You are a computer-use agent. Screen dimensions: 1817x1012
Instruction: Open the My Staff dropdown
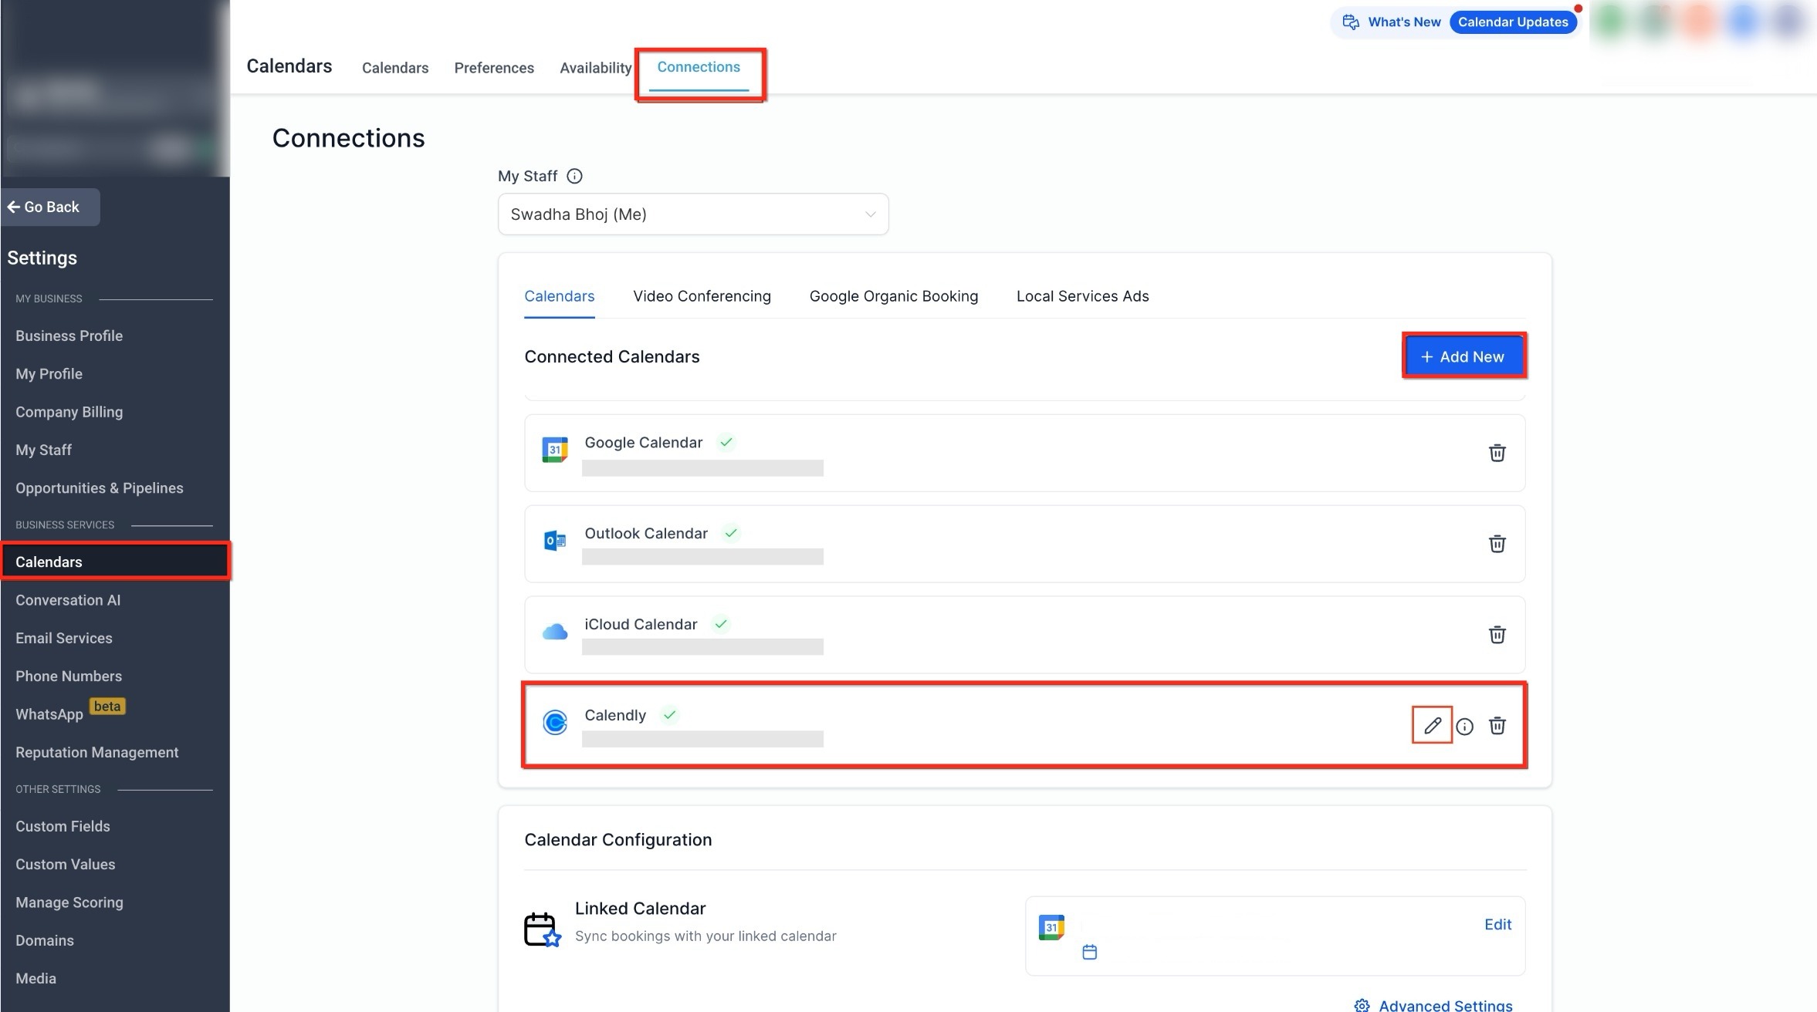pos(692,214)
